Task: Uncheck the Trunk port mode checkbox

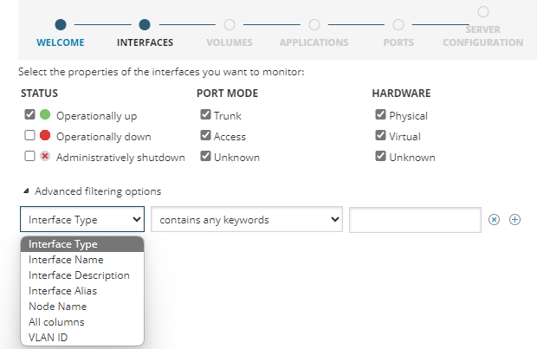Action: tap(205, 114)
